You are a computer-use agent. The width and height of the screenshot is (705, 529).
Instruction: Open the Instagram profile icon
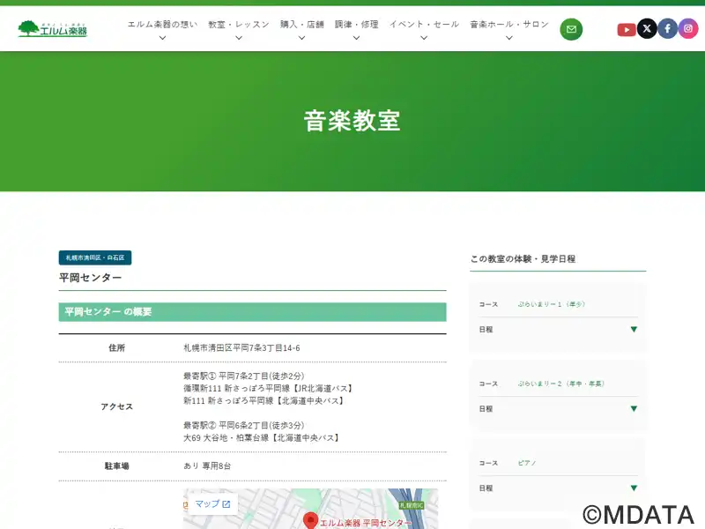688,29
